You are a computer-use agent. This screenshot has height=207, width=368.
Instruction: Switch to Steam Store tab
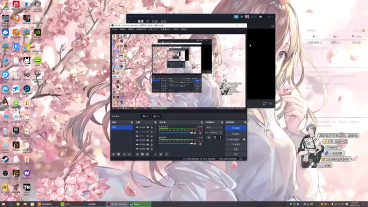click(140, 21)
